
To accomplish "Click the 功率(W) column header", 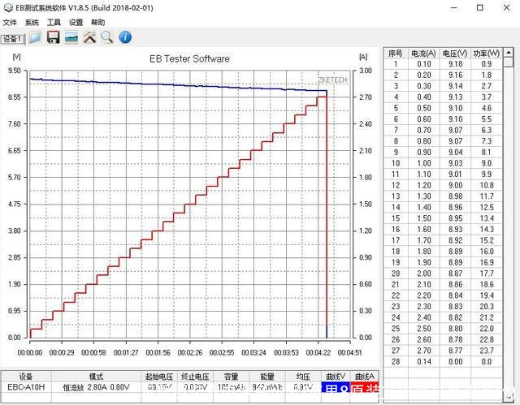I will [486, 52].
